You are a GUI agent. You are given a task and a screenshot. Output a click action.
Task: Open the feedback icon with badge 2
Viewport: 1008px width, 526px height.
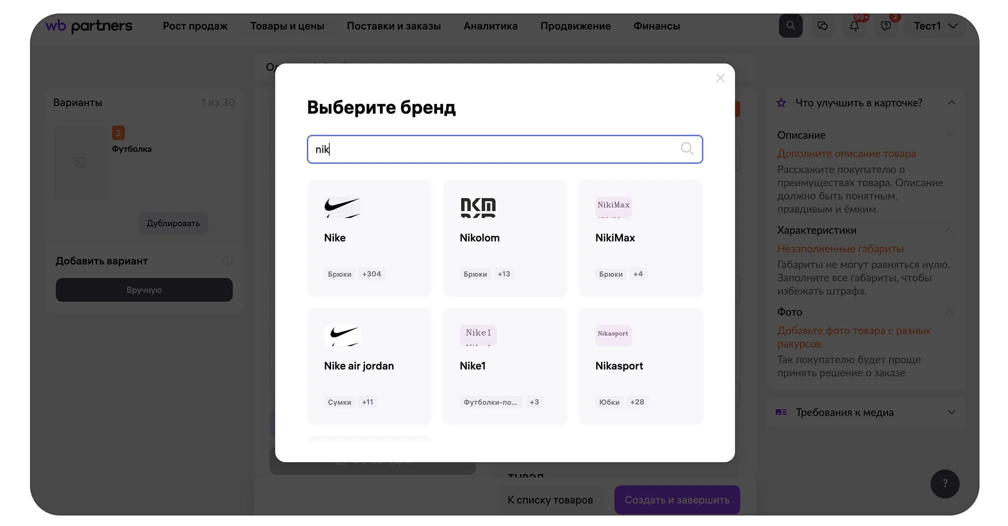[885, 26]
